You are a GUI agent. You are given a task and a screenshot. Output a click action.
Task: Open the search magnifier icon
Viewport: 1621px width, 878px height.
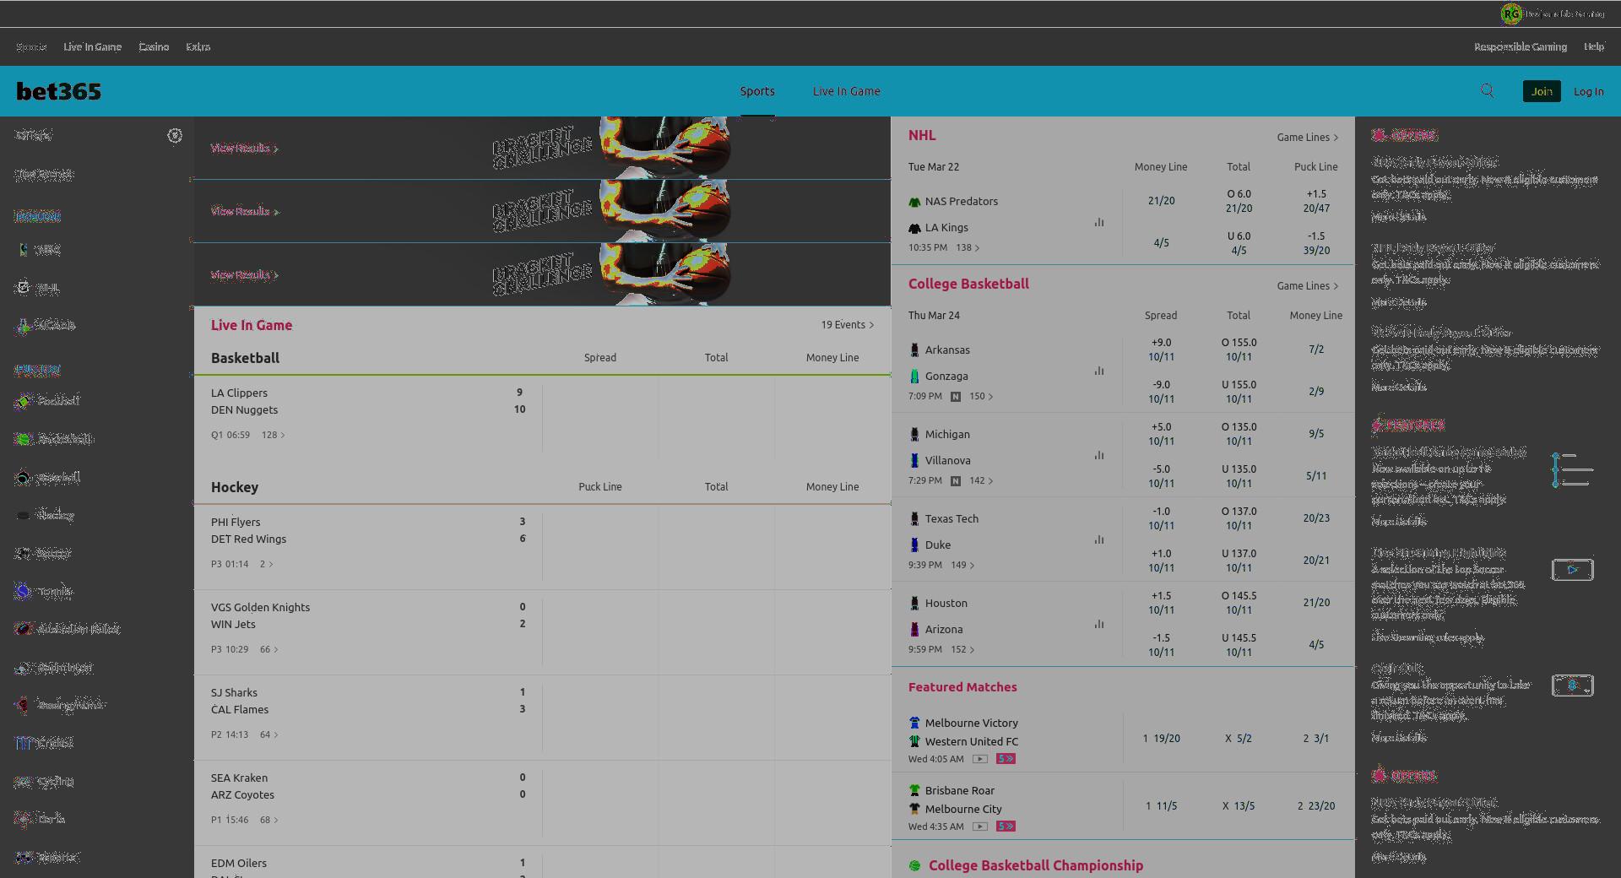point(1488,91)
